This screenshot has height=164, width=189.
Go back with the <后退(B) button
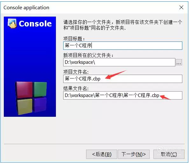tap(102, 154)
